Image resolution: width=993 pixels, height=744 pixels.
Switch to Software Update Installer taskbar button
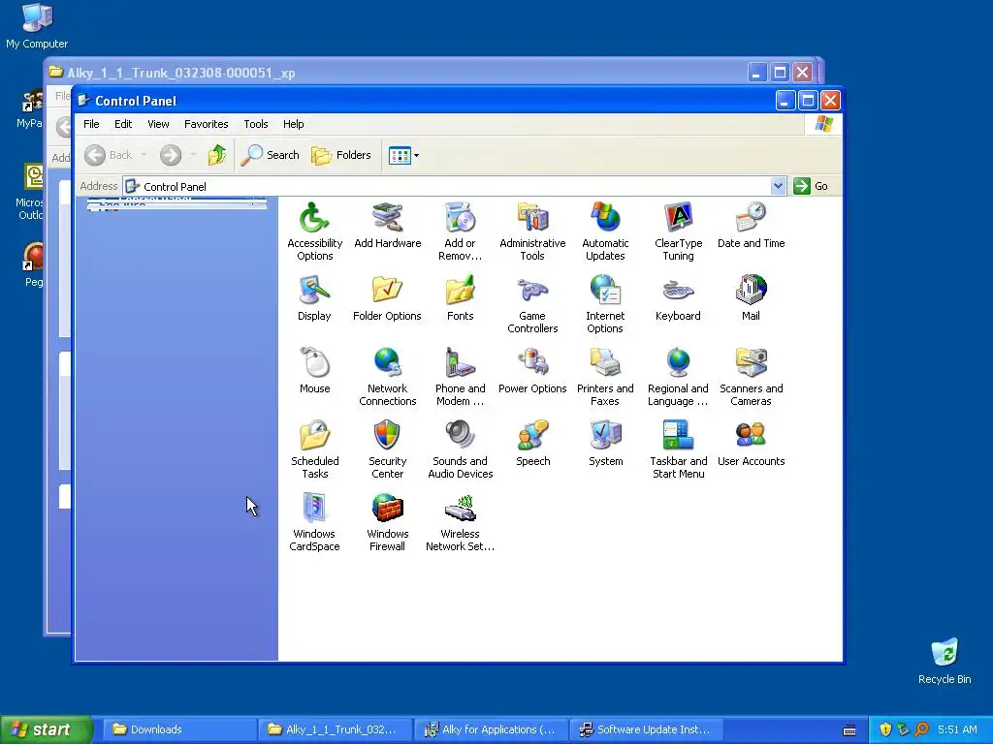pos(646,729)
